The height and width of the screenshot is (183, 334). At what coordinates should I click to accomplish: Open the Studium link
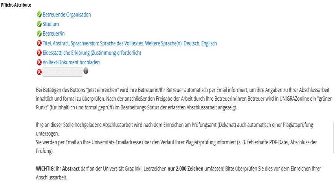(x=51, y=24)
